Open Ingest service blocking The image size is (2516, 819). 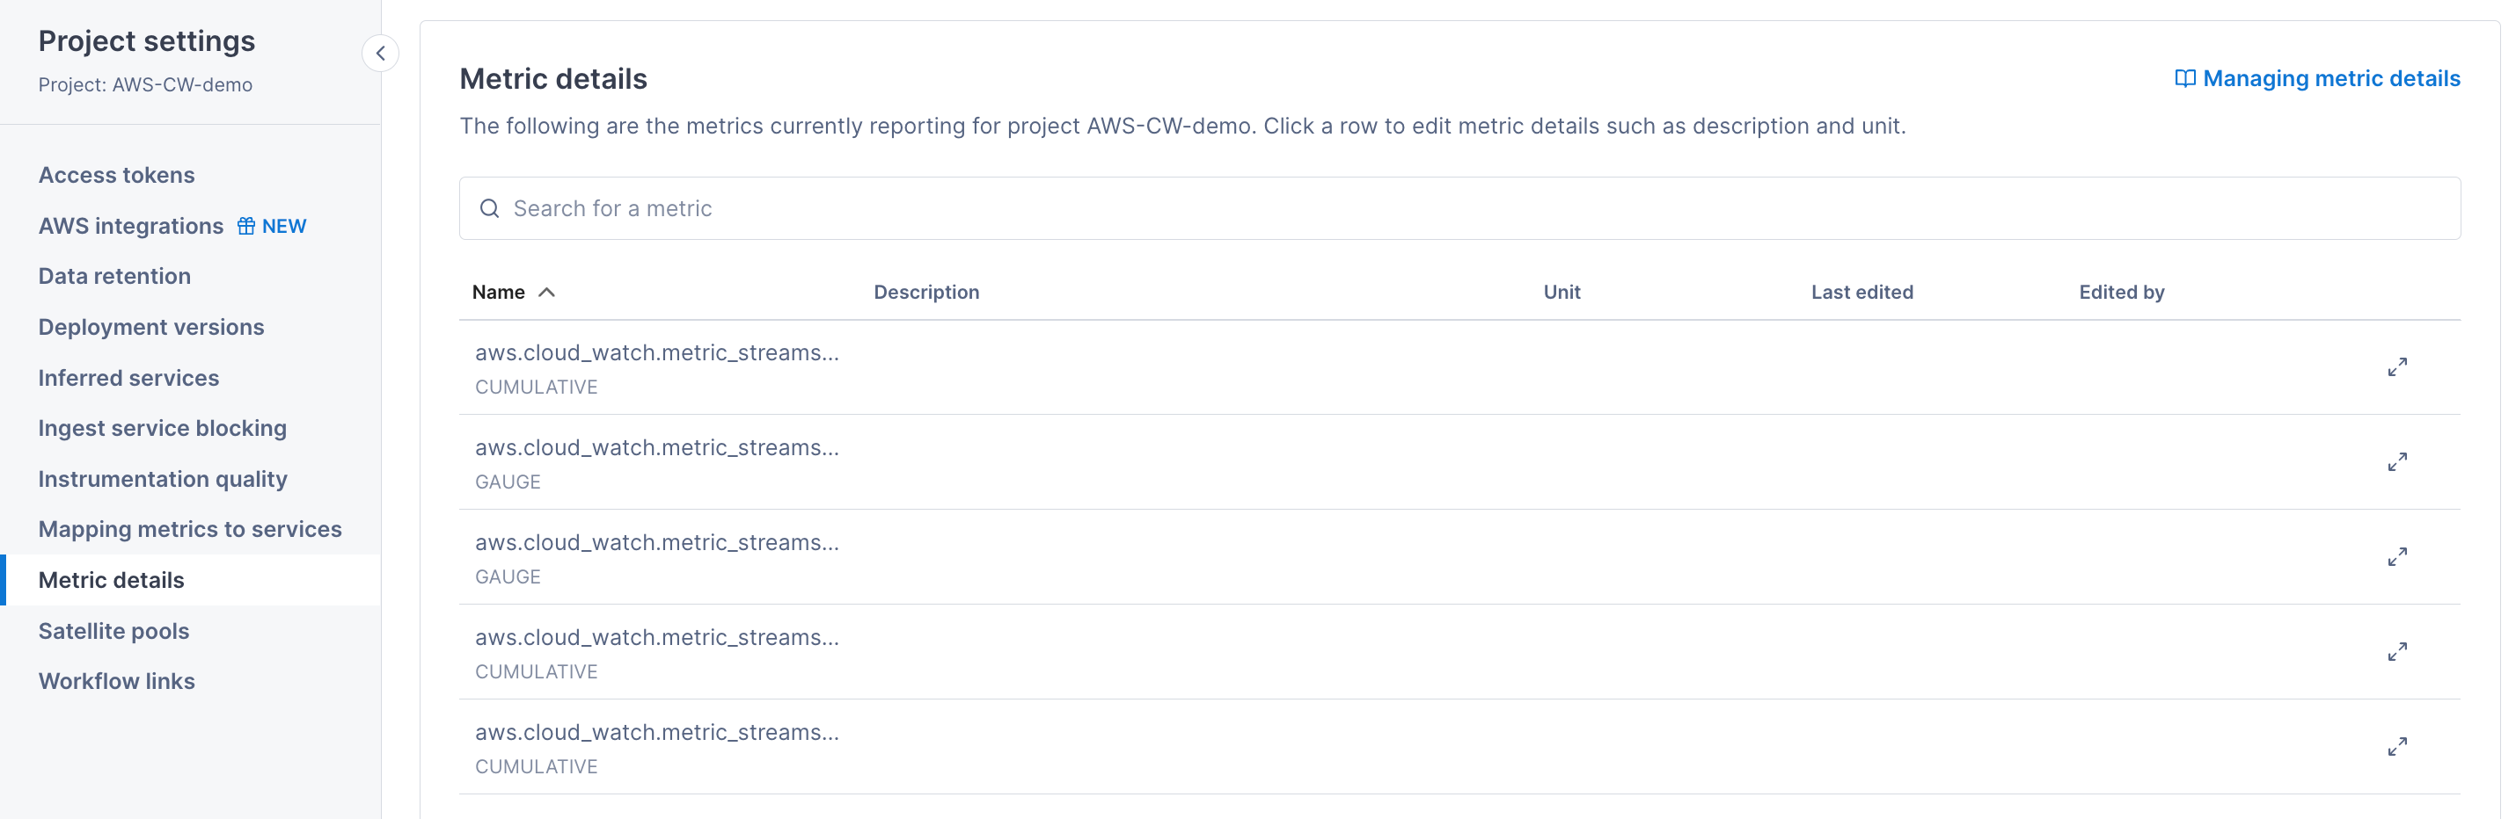coord(162,429)
